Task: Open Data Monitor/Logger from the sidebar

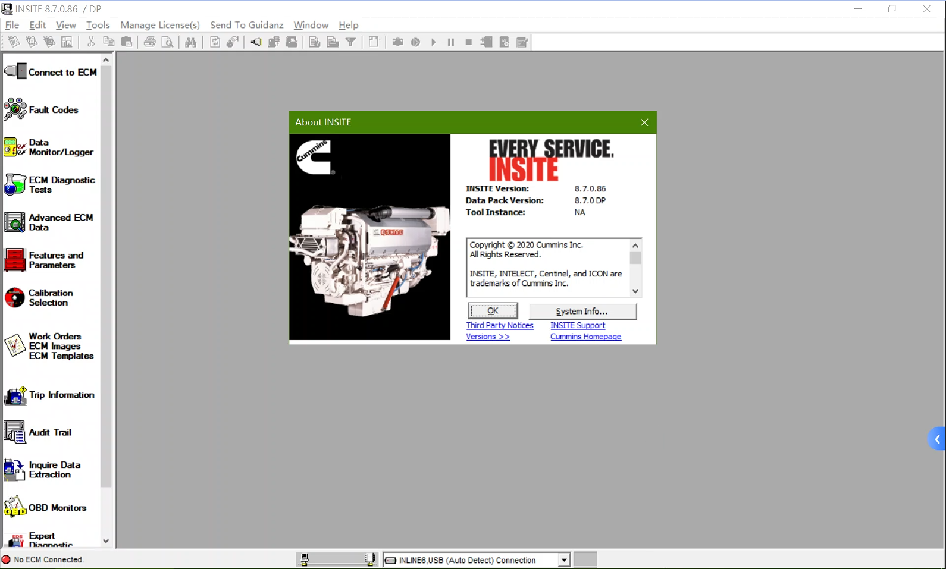Action: [x=15, y=147]
